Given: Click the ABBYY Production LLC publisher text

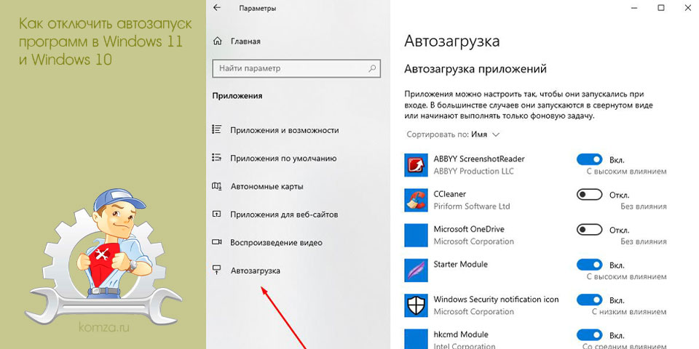Looking at the screenshot, I should (x=473, y=172).
